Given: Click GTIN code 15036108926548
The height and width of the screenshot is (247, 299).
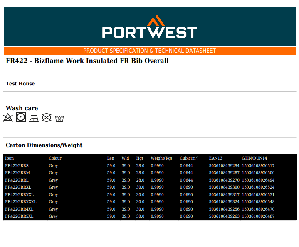Looking at the screenshot, I should [258, 202].
